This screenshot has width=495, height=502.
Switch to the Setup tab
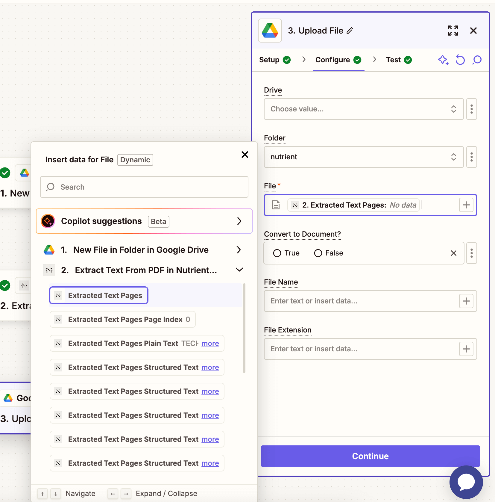[270, 60]
